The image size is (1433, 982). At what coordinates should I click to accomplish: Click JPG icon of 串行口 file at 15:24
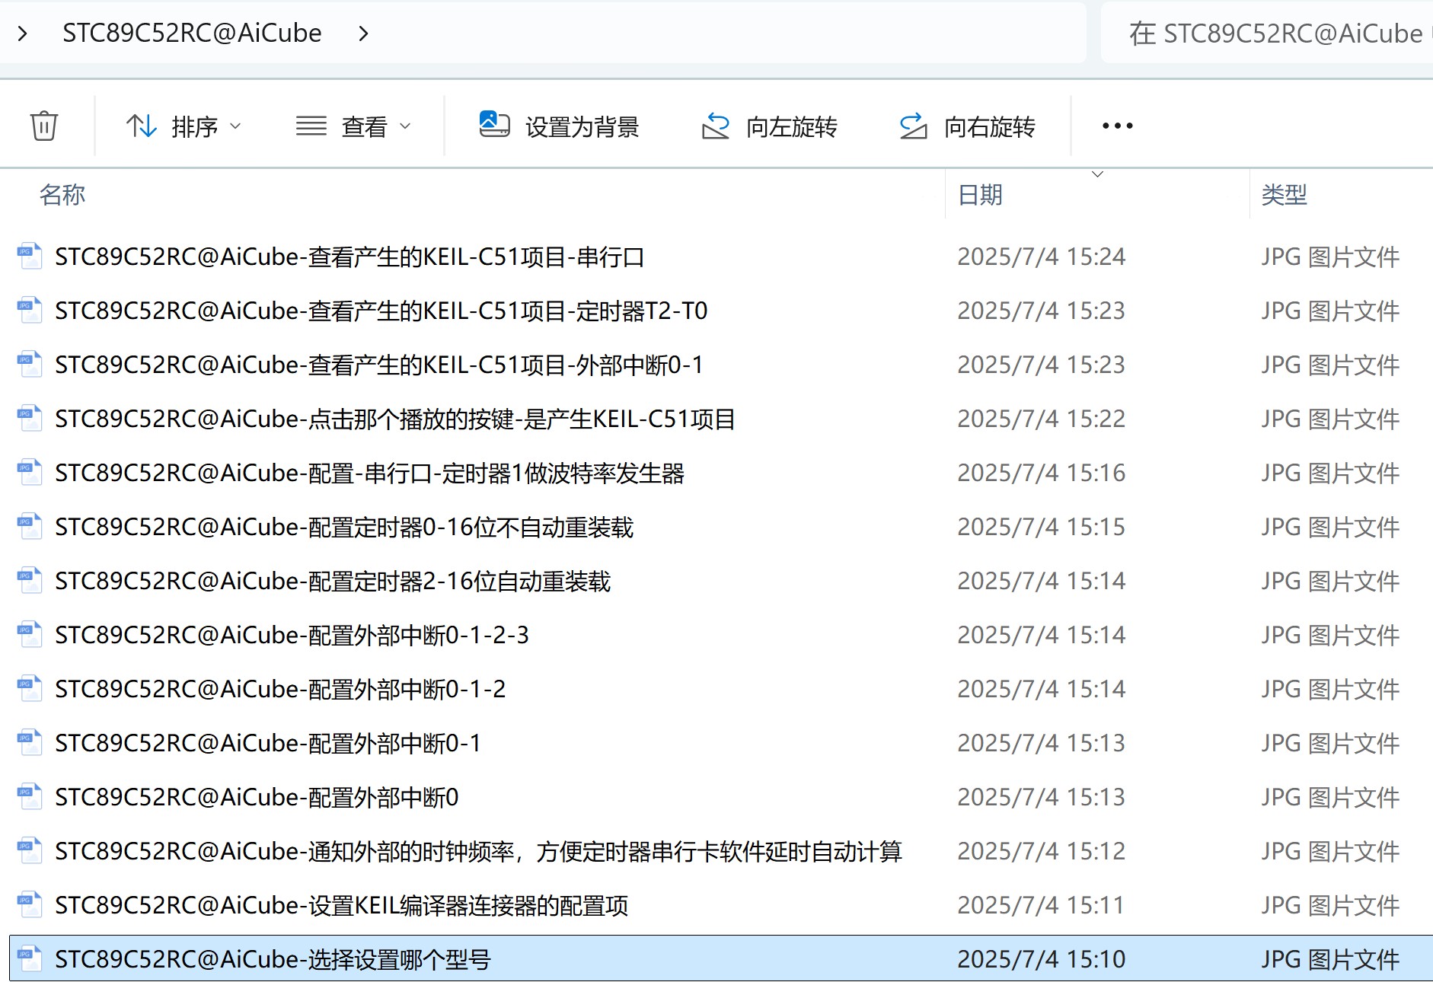point(30,257)
